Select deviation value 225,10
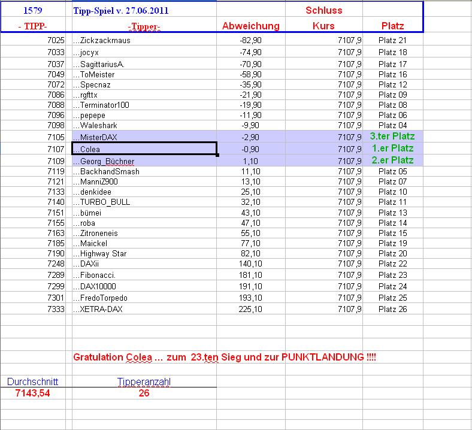The height and width of the screenshot is (430, 472). click(250, 309)
